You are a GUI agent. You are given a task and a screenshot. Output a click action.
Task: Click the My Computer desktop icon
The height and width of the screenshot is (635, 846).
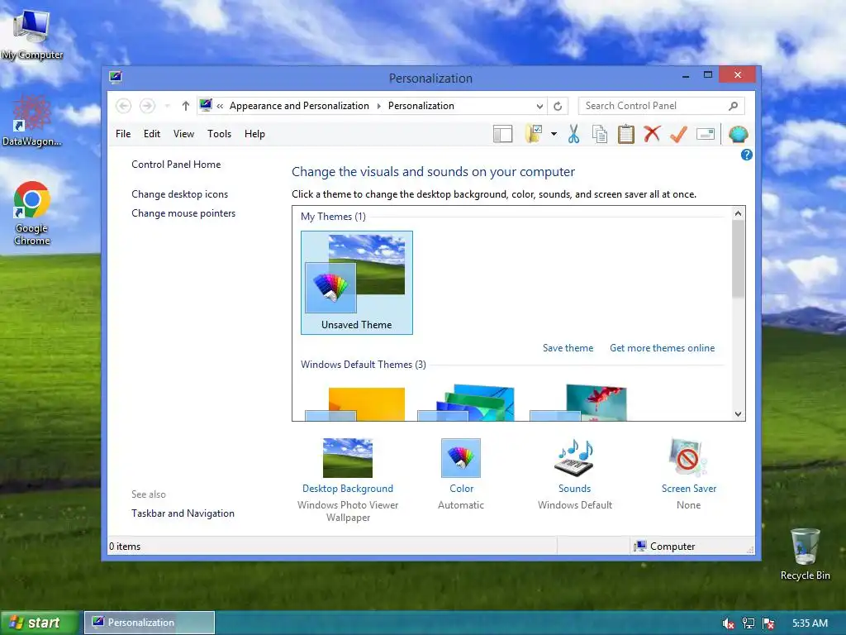coord(32,32)
